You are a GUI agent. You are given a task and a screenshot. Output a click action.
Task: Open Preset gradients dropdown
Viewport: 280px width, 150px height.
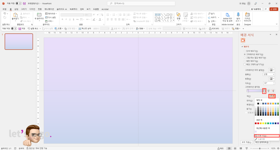pos(272,70)
